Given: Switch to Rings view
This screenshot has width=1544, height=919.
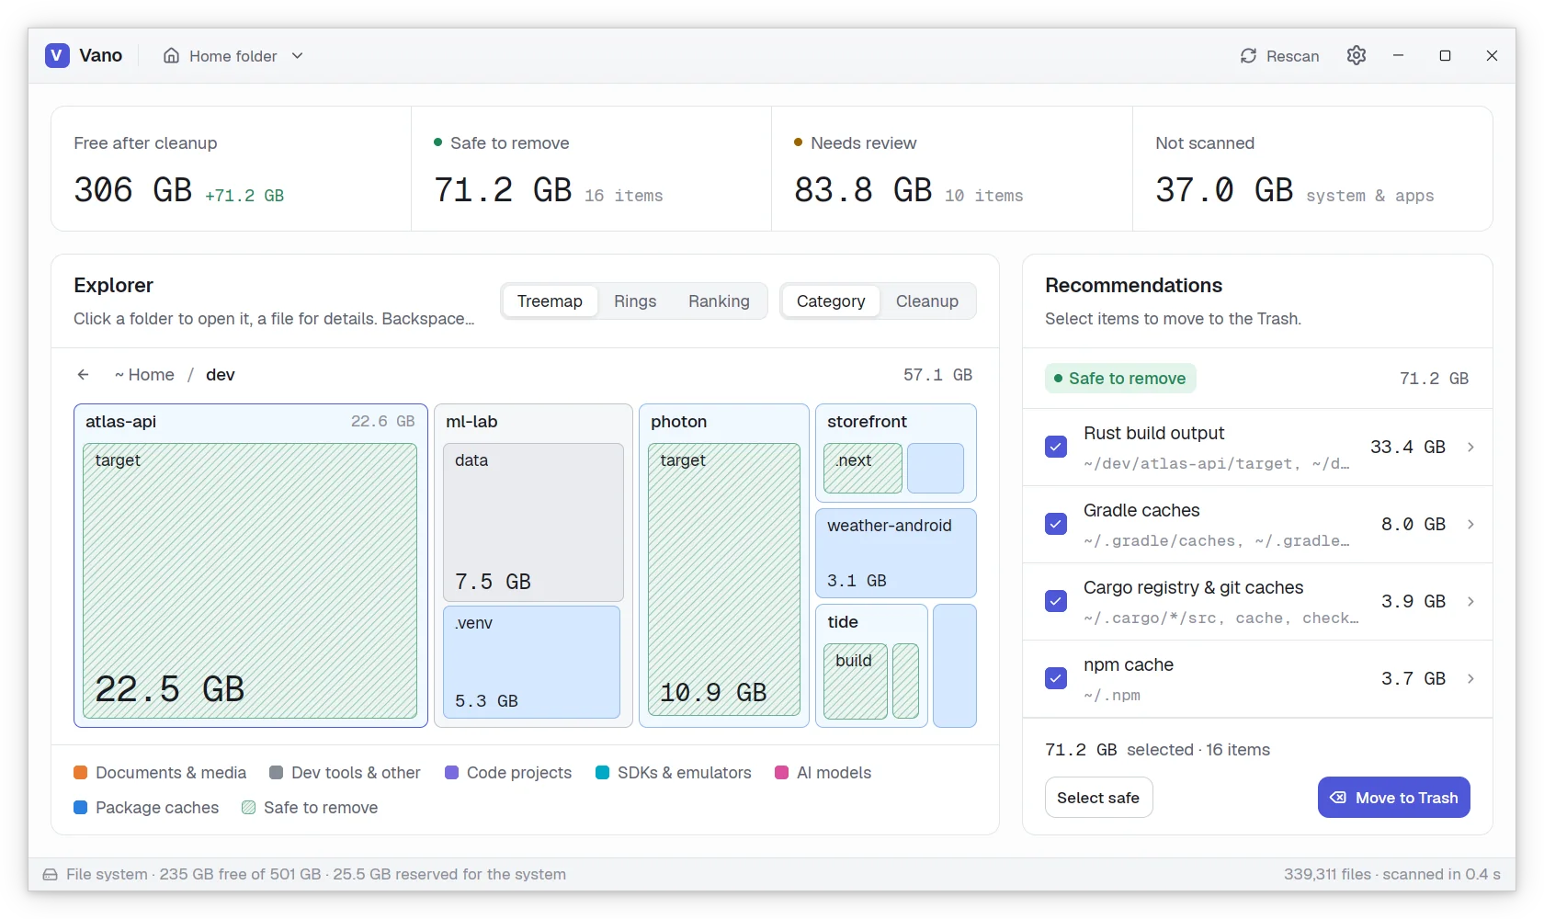Looking at the screenshot, I should click(635, 301).
